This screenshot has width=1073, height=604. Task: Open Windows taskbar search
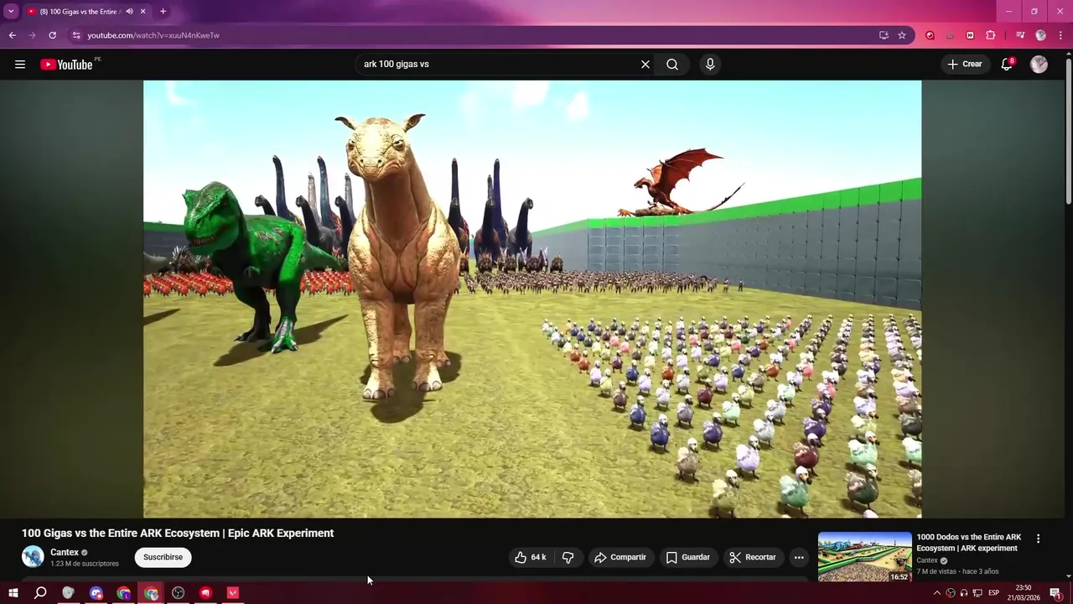(x=40, y=593)
